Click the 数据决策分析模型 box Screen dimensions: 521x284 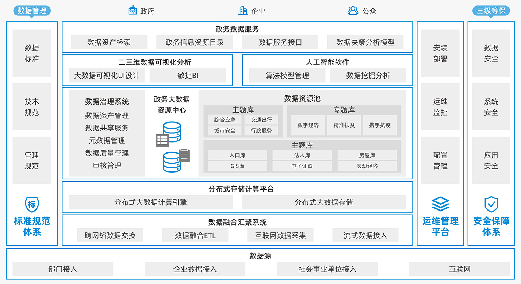[x=365, y=42]
